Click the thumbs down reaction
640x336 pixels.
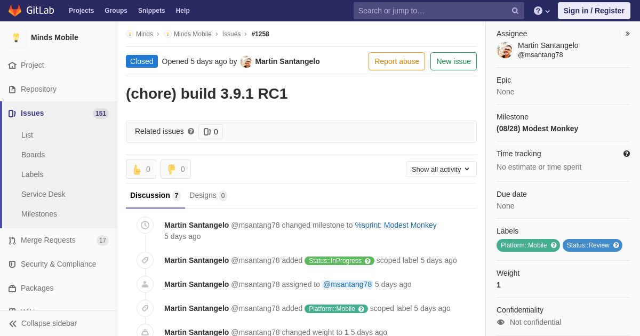coord(175,169)
